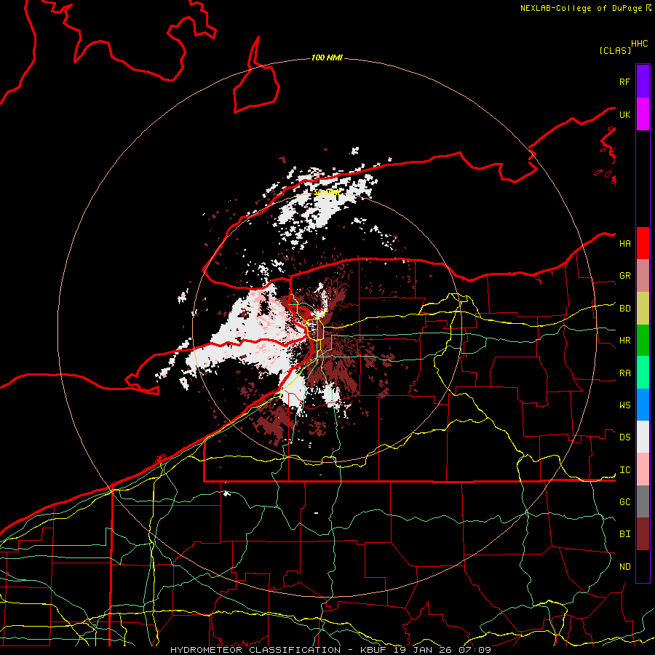Click the "50 NMI" range ring label

point(327,192)
